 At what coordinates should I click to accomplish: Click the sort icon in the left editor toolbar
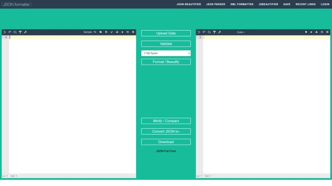15,32
